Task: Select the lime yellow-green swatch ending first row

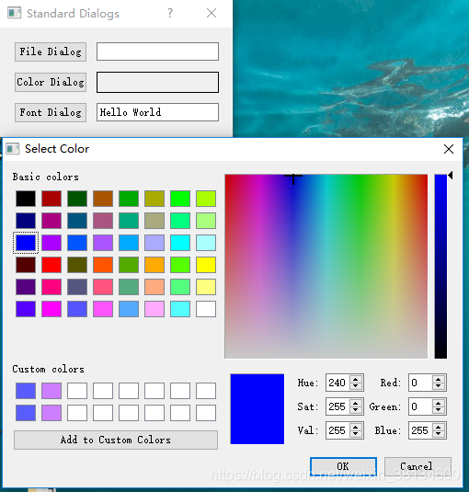Action: point(206,199)
